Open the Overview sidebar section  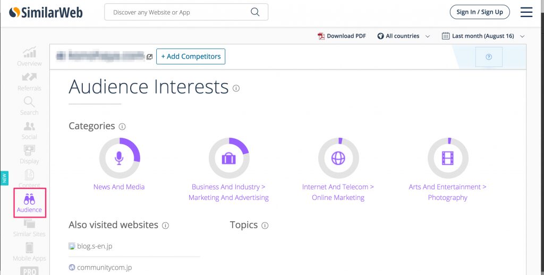[x=29, y=56]
